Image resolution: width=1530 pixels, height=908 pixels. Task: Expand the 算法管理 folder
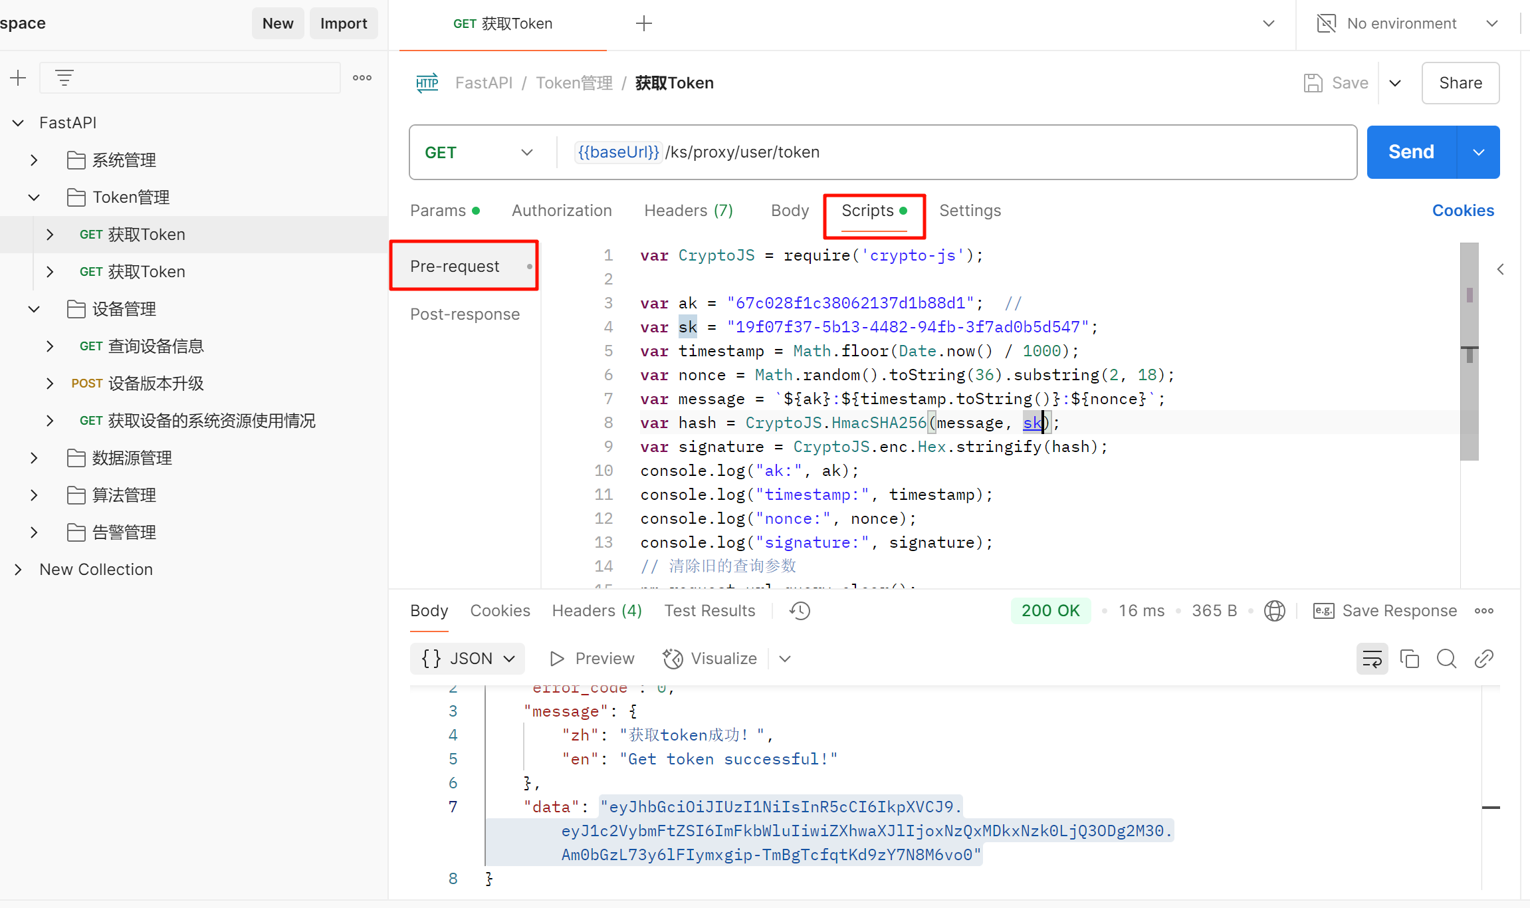(34, 495)
